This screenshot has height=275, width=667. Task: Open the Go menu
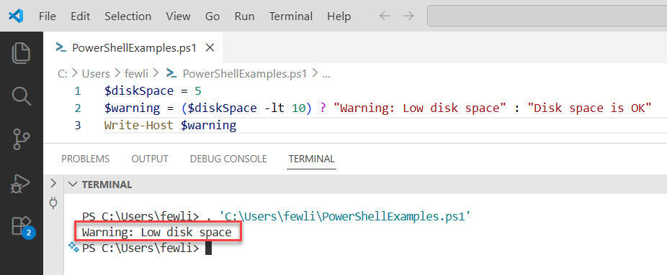[x=212, y=16]
